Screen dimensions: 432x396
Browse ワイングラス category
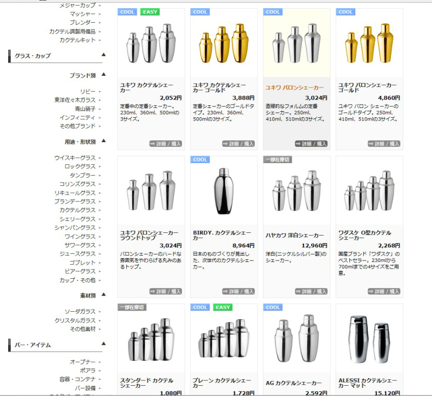pyautogui.click(x=80, y=237)
